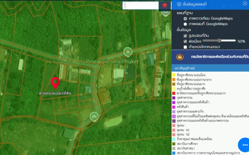Image resolution: width=249 pixels, height=155 pixels.
Task: Toggle the รูปแปลงที่ดิน layer checkbox
Action: click(185, 36)
